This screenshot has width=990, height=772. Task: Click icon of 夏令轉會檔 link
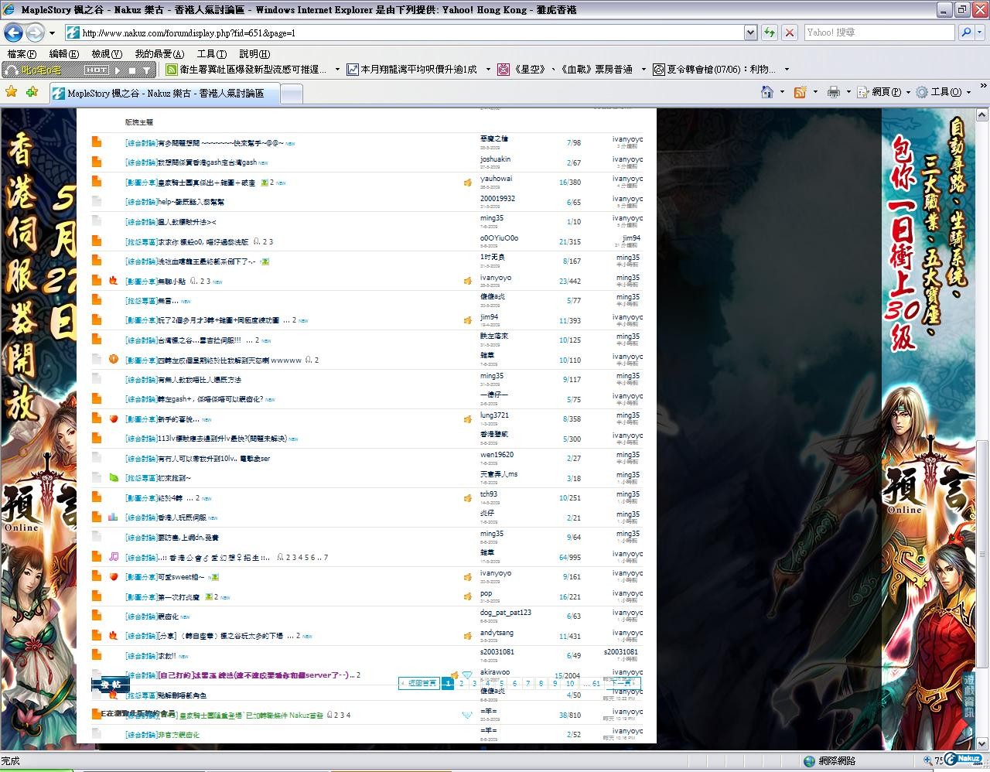[x=659, y=70]
